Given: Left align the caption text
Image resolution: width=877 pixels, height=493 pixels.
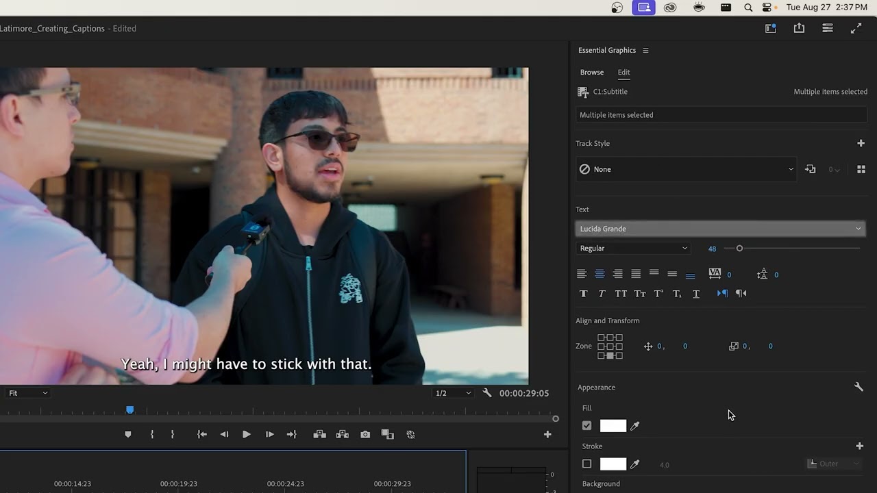Looking at the screenshot, I should tap(582, 274).
